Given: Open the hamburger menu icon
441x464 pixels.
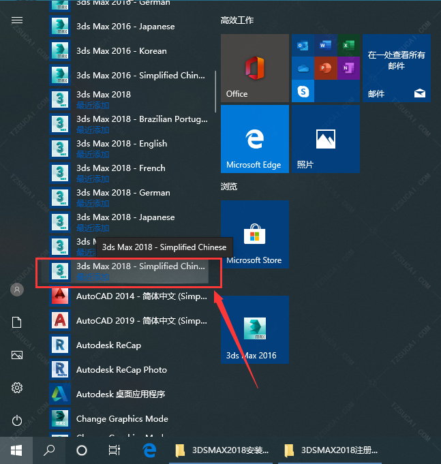Looking at the screenshot, I should (x=17, y=20).
